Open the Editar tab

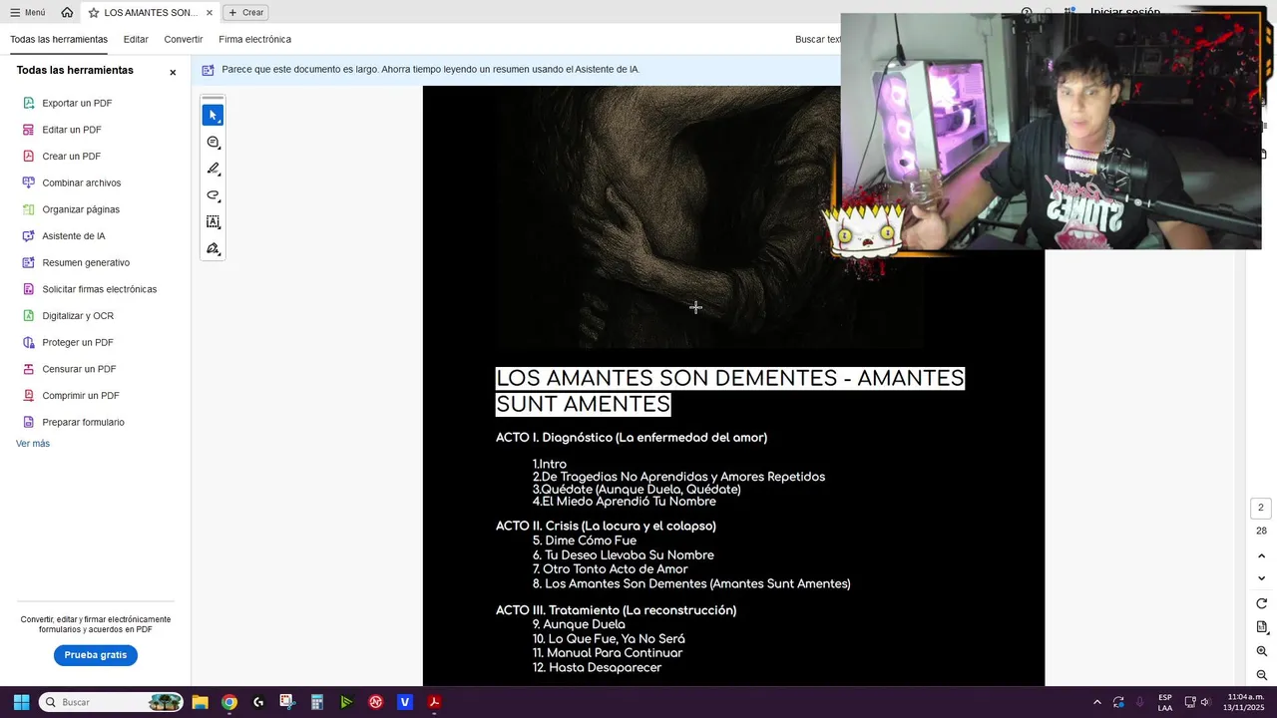coord(136,39)
